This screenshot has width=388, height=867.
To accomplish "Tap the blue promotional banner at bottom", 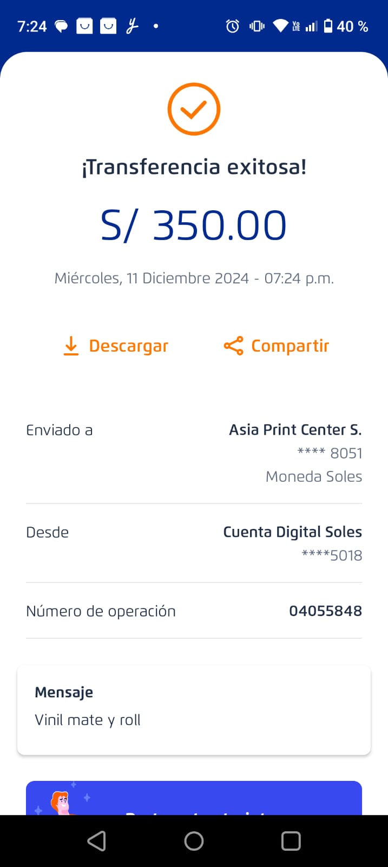I will point(194,798).
